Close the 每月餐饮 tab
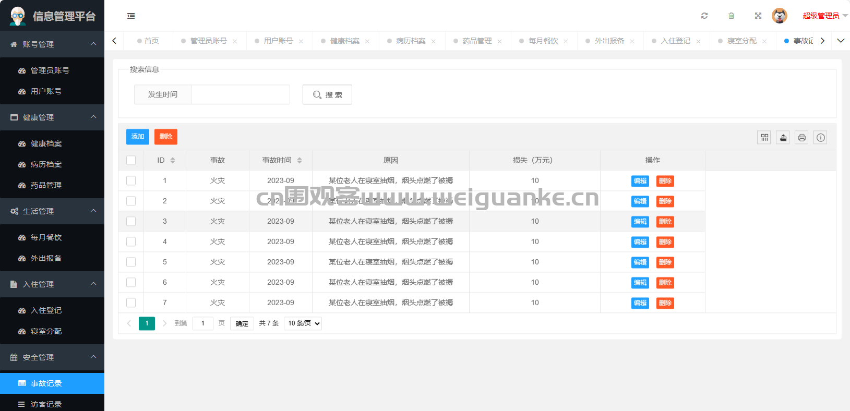Image resolution: width=850 pixels, height=411 pixels. click(x=566, y=41)
